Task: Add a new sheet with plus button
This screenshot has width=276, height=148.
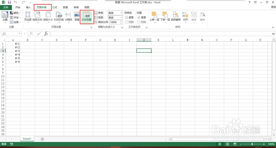Action: (42, 139)
